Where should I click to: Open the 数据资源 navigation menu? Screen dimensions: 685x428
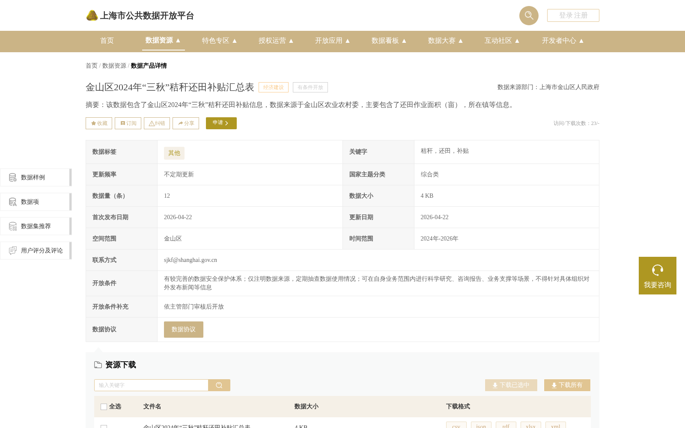tap(163, 40)
